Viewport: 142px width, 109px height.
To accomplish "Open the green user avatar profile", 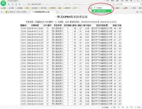I will [x=3, y=3].
